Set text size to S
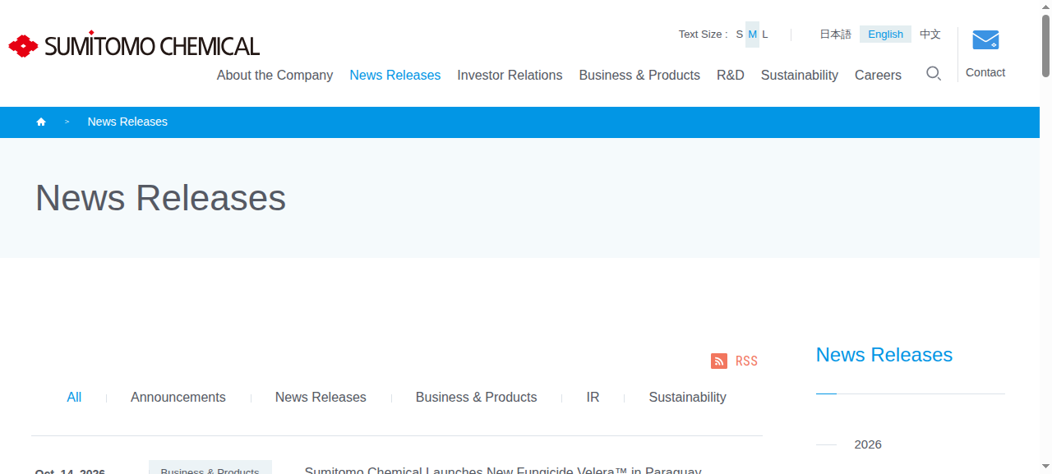1052x474 pixels. (x=740, y=35)
